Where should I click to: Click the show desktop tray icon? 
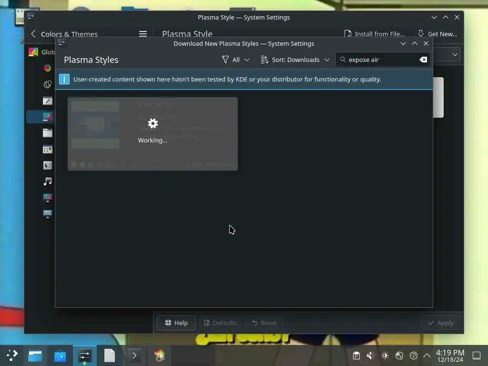[x=477, y=356]
